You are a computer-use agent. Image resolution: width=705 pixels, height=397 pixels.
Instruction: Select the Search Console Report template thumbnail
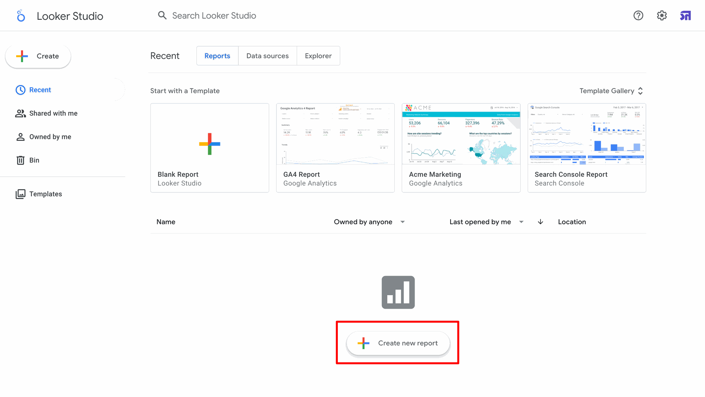click(587, 134)
